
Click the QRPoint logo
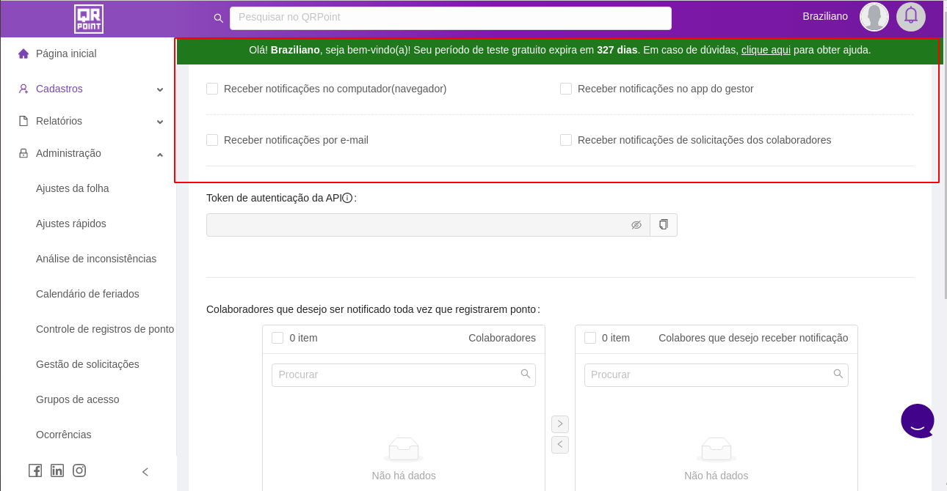(88, 18)
